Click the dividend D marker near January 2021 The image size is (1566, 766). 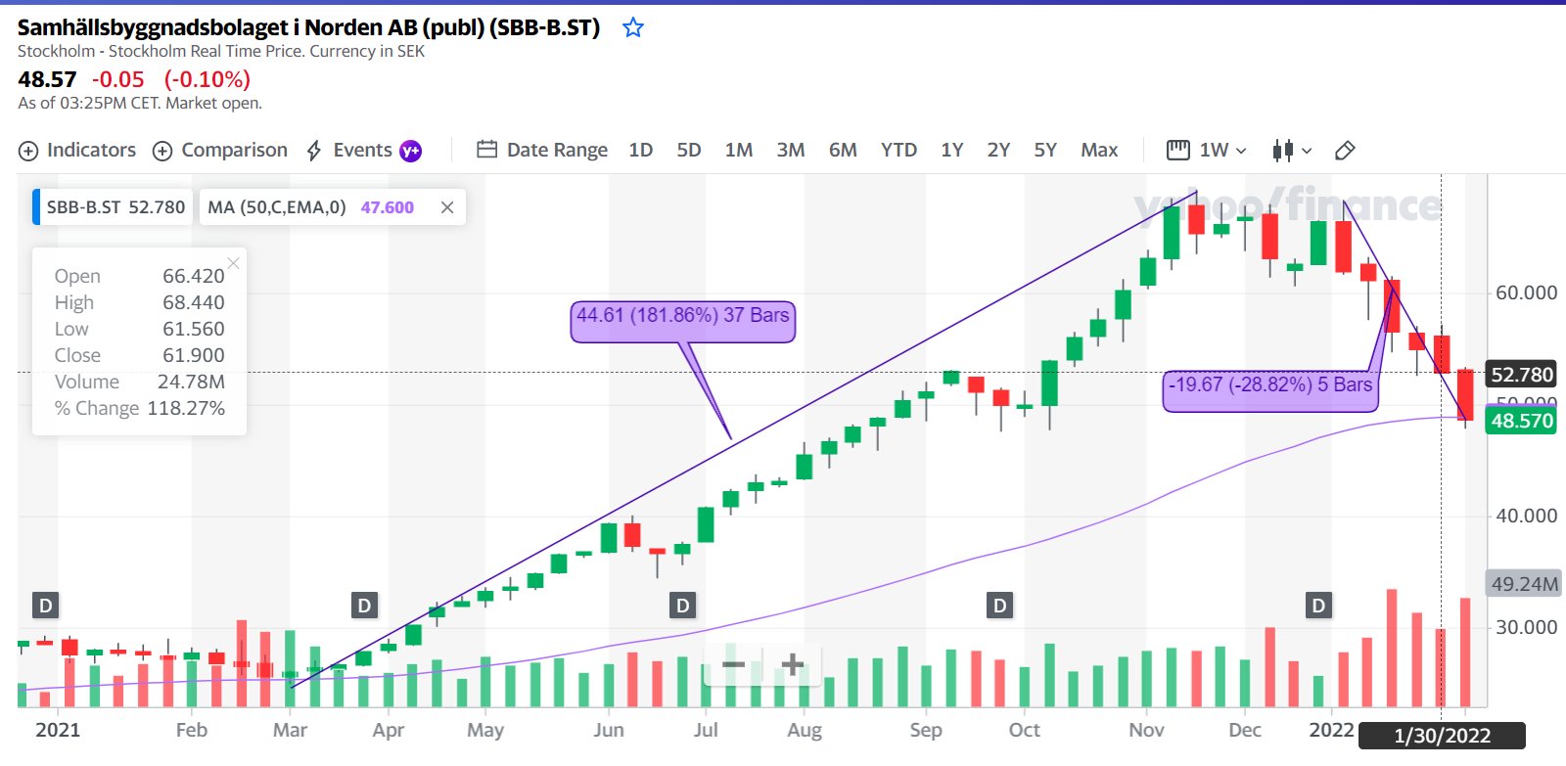pos(45,606)
